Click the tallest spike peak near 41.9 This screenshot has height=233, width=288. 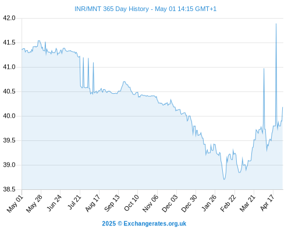tap(276, 24)
